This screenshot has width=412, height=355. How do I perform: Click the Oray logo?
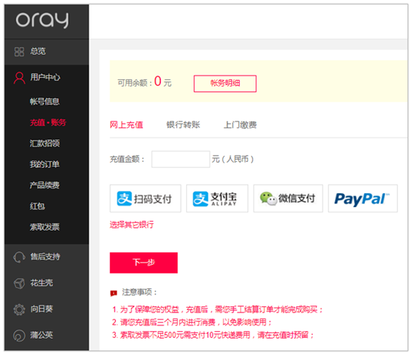[42, 20]
